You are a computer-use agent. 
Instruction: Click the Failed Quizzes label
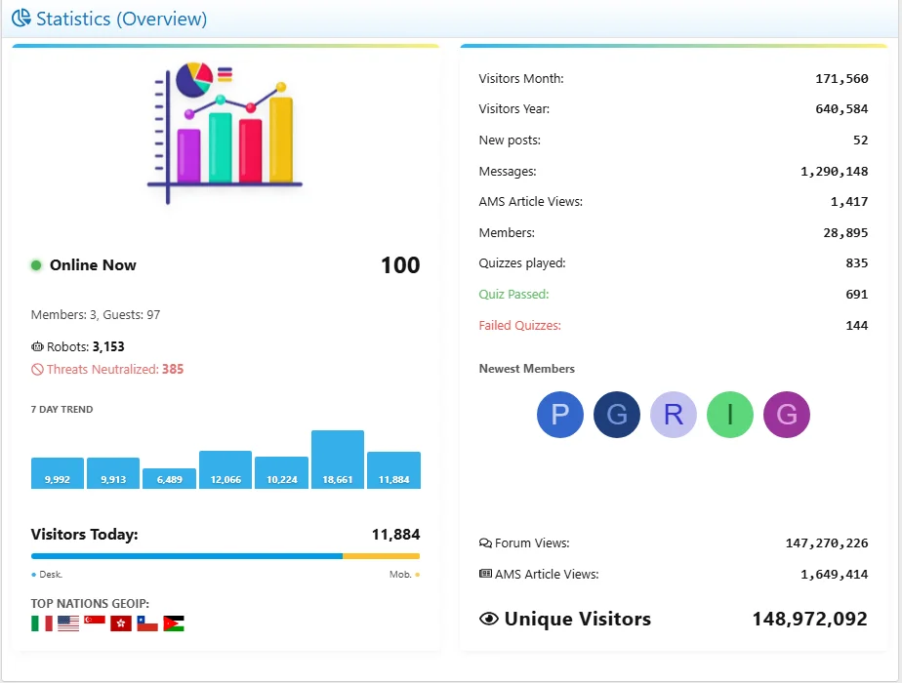click(x=519, y=326)
